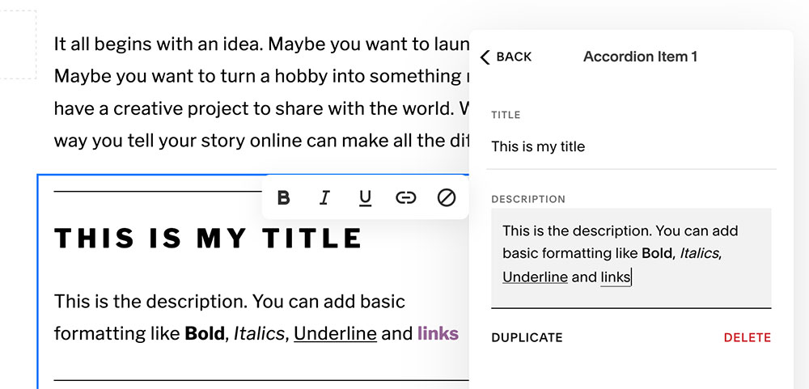
Task: Click the "DESCRIPTION" field label
Action: [528, 199]
